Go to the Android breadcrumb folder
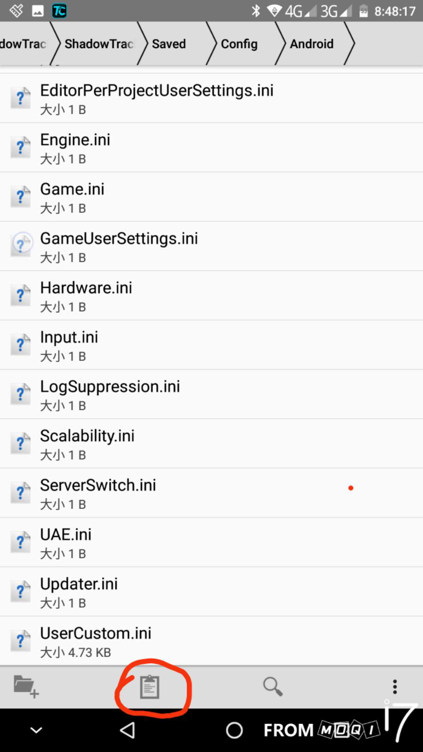423x752 pixels. pyautogui.click(x=311, y=44)
